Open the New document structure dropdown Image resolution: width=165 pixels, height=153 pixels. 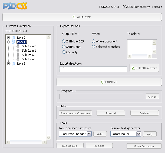coord(89,134)
